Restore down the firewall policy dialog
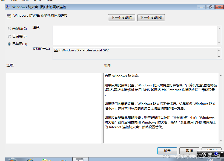Image resolution: width=224 pixels, height=161 pixels. click(210, 7)
